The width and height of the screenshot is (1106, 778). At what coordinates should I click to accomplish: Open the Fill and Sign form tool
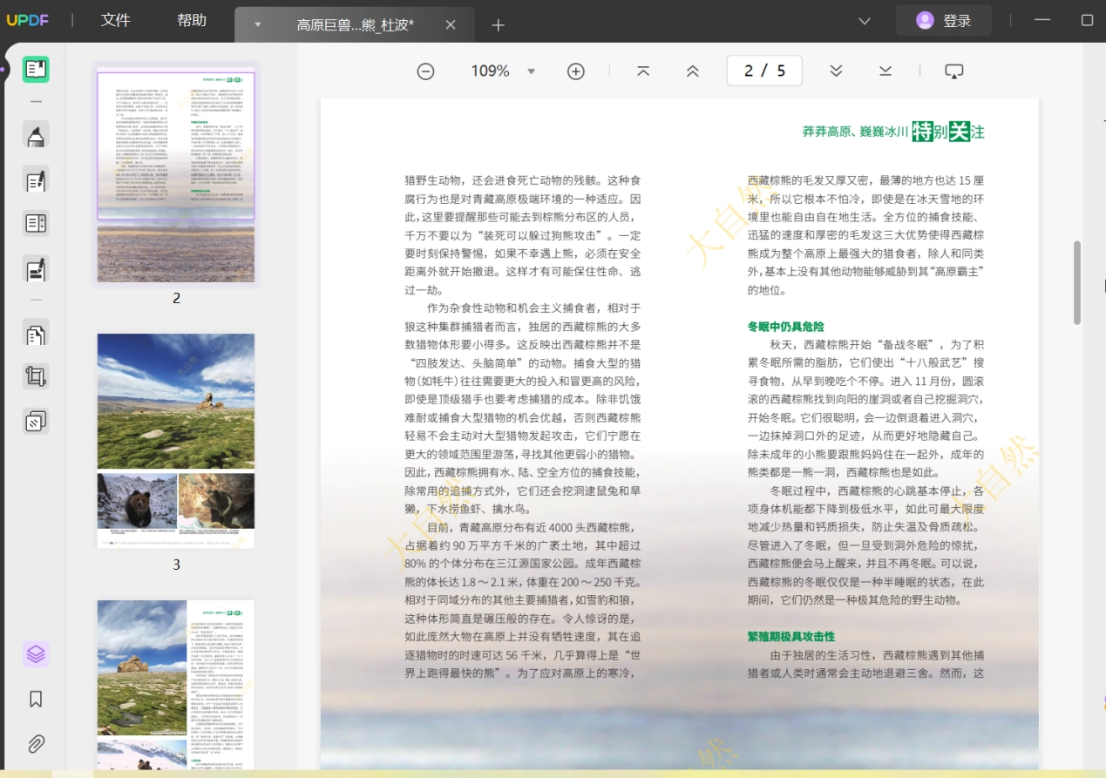[36, 268]
